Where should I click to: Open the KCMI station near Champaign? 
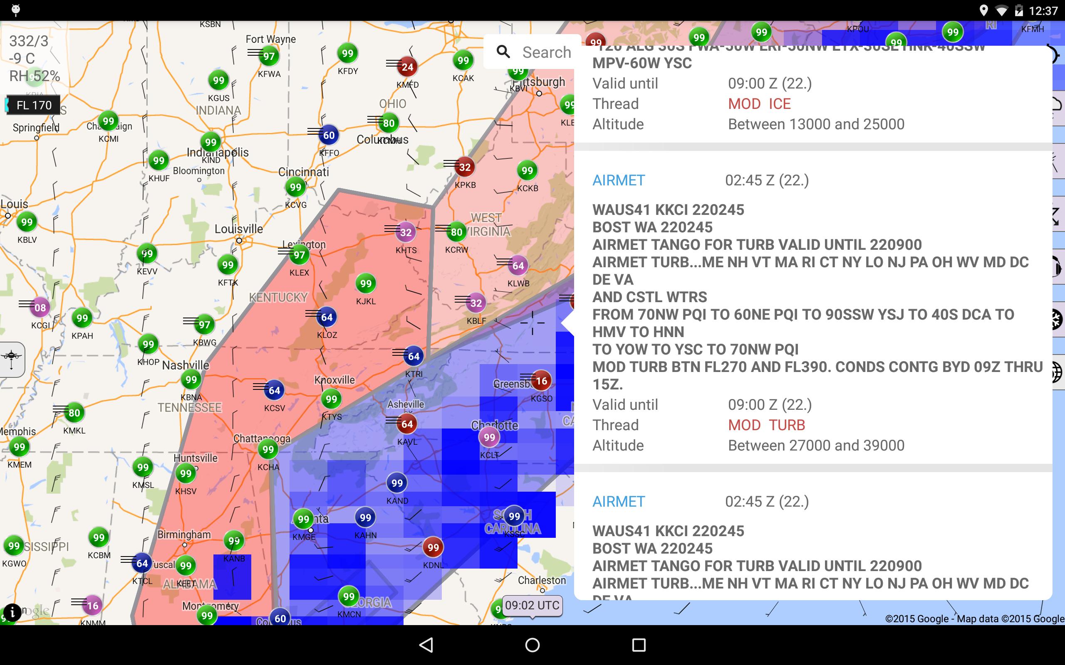108,121
